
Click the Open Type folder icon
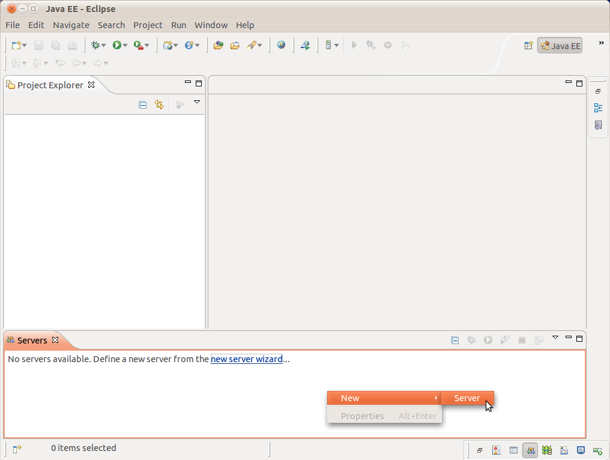218,45
